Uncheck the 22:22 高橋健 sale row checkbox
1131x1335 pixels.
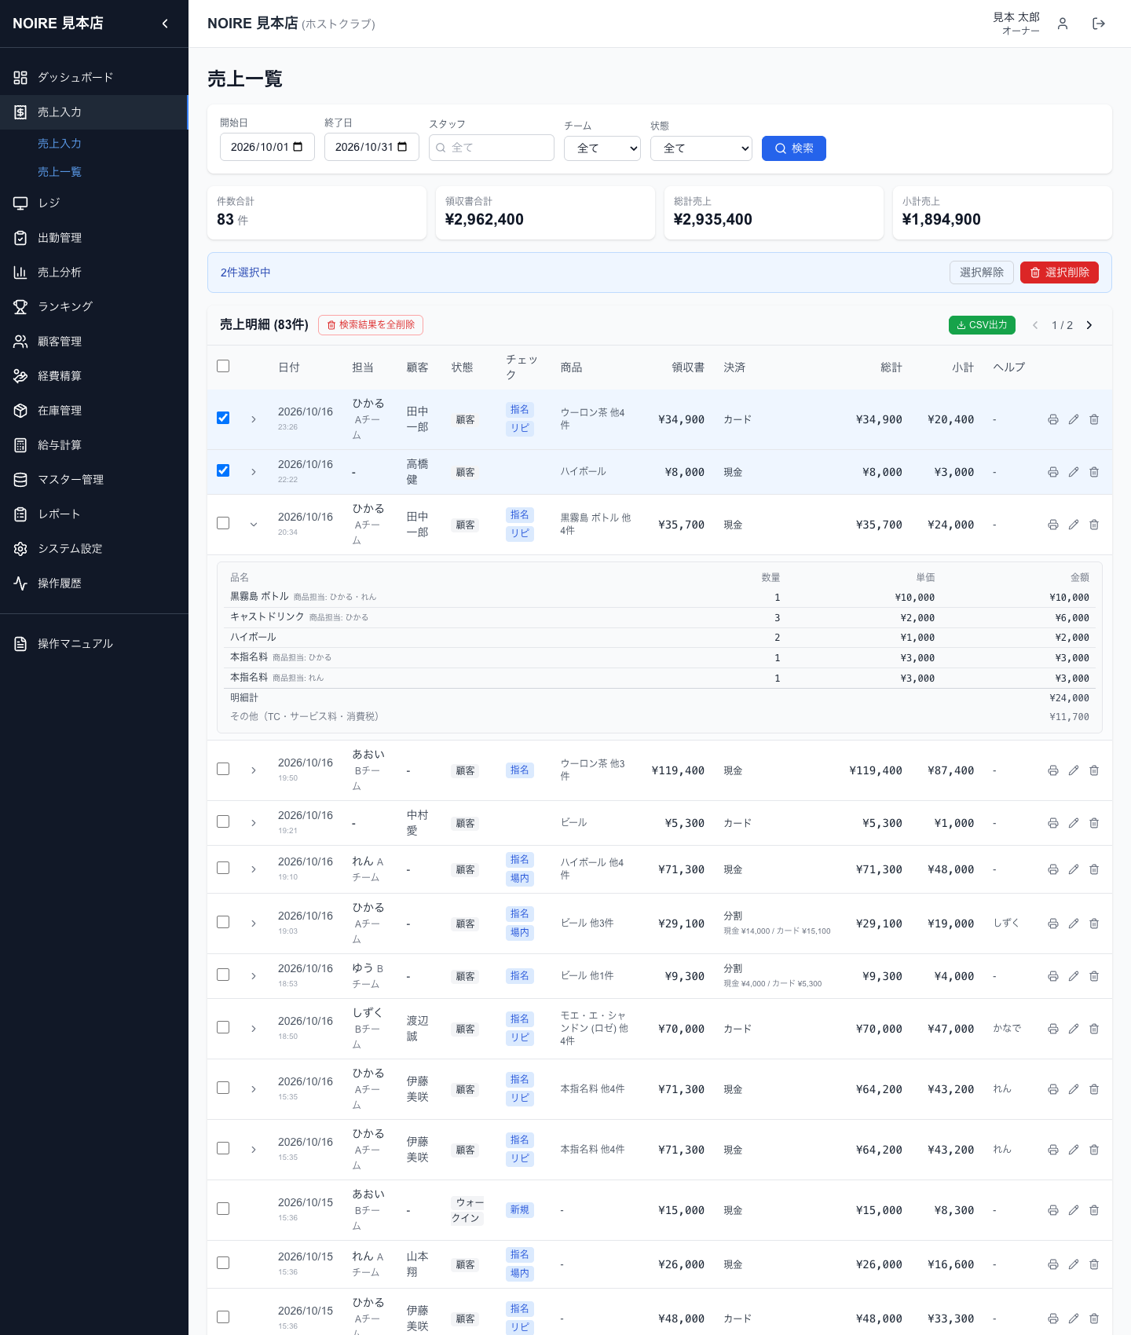tap(223, 470)
